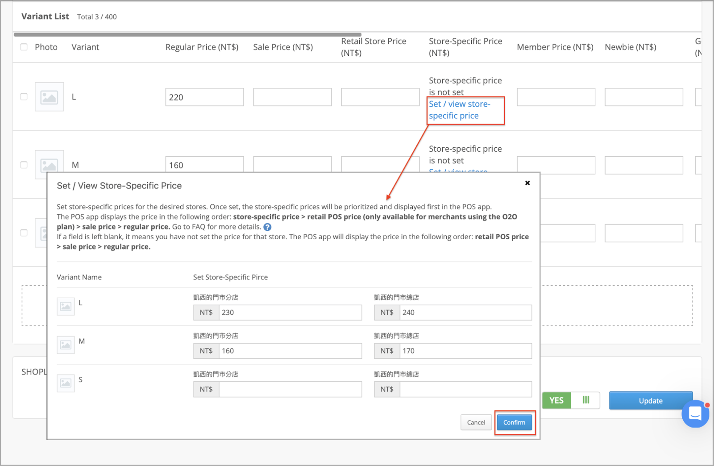Click Newbie price field for variant M
The height and width of the screenshot is (466, 714).
(x=644, y=165)
